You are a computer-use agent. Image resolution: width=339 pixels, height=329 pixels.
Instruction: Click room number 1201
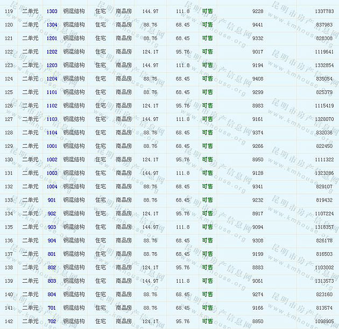(52, 38)
